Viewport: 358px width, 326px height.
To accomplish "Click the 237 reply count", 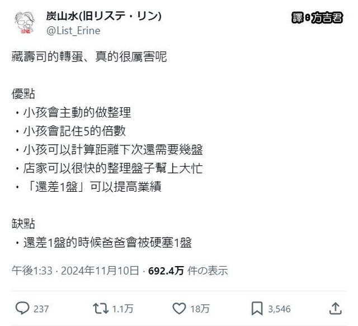I will pos(41,308).
